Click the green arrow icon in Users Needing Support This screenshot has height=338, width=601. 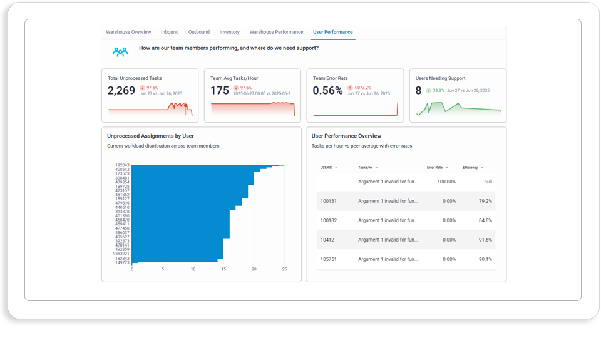click(428, 90)
